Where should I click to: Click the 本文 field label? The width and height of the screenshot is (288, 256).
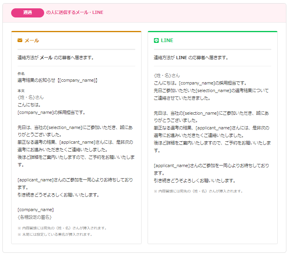(21, 91)
